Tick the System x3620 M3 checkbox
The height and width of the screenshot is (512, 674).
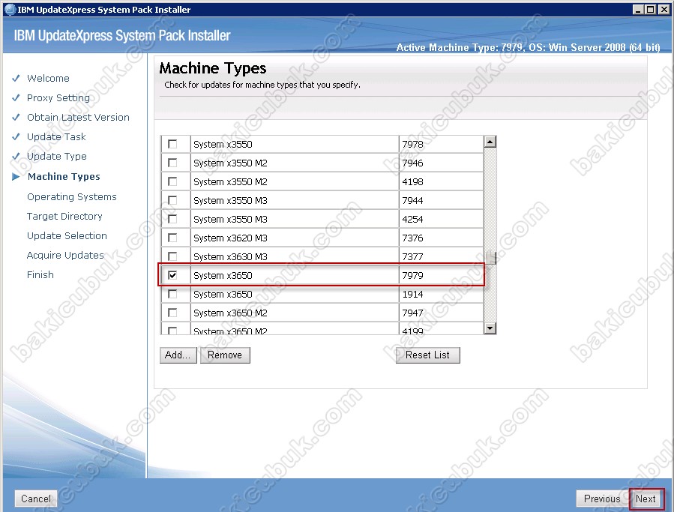coord(172,238)
